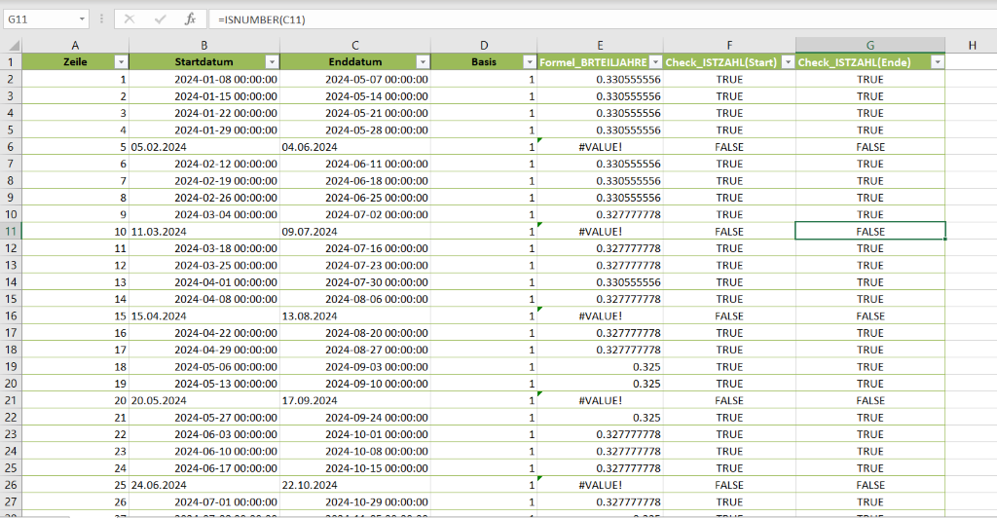This screenshot has width=997, height=518.
Task: Open the Name Box dropdown arrow
Action: click(82, 19)
